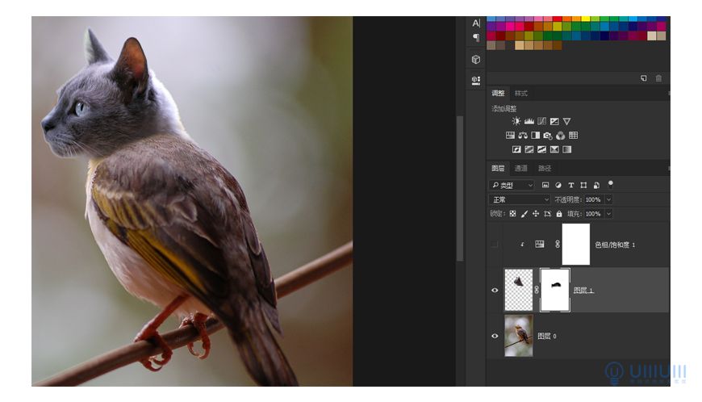Hide 图层 1 using its eye icon
Viewport: 702px width, 402px height.
click(x=495, y=291)
